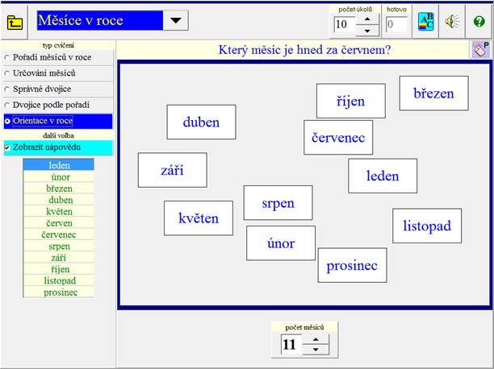The width and height of the screenshot is (494, 369).
Task: Open help with green question mark
Action: pos(479,22)
